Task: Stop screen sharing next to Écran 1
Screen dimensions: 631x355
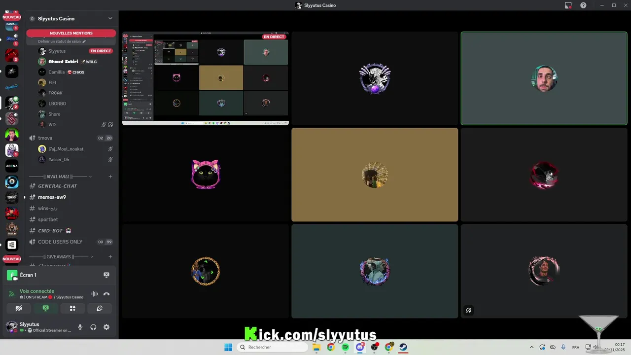Action: click(106, 275)
